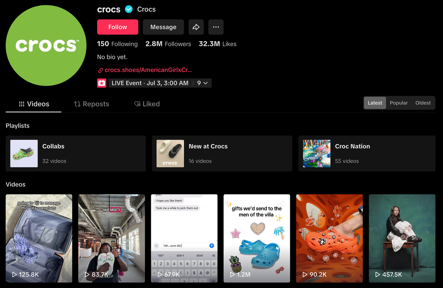The height and width of the screenshot is (288, 443).
Task: Sort videos by Latest
Action: pos(375,103)
